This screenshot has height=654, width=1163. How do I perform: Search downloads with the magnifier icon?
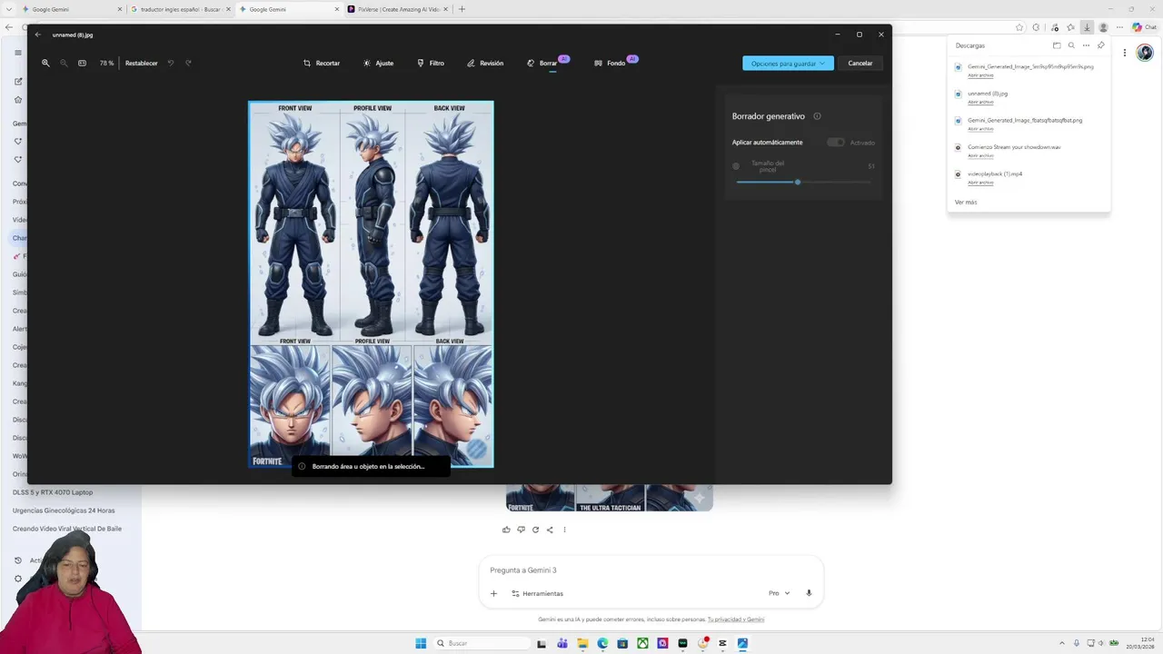click(x=1071, y=45)
